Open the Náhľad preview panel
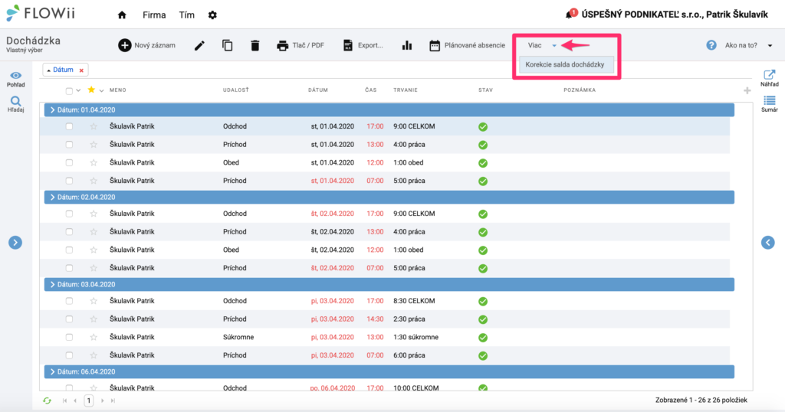The height and width of the screenshot is (412, 785). tap(769, 79)
